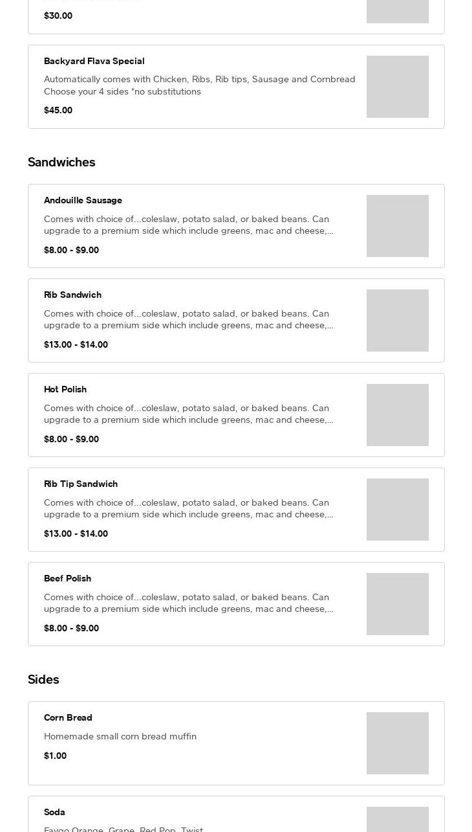Select the Soda item title
The width and height of the screenshot is (472, 832).
[54, 812]
